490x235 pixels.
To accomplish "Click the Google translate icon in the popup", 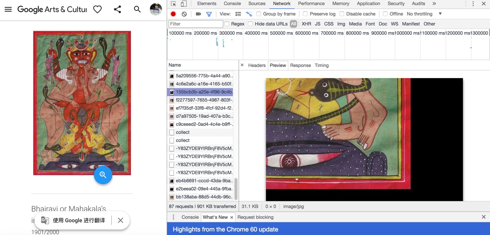I will point(45,220).
